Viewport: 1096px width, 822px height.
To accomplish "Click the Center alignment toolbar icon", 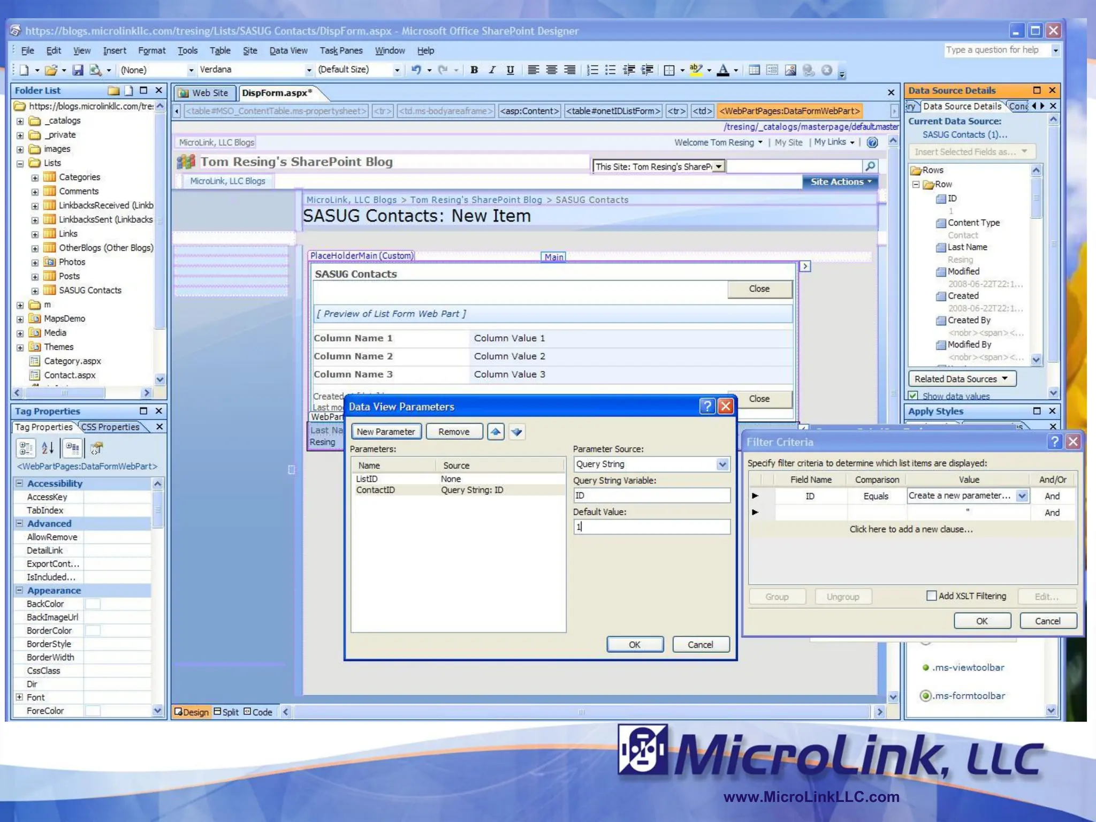I will pyautogui.click(x=551, y=70).
